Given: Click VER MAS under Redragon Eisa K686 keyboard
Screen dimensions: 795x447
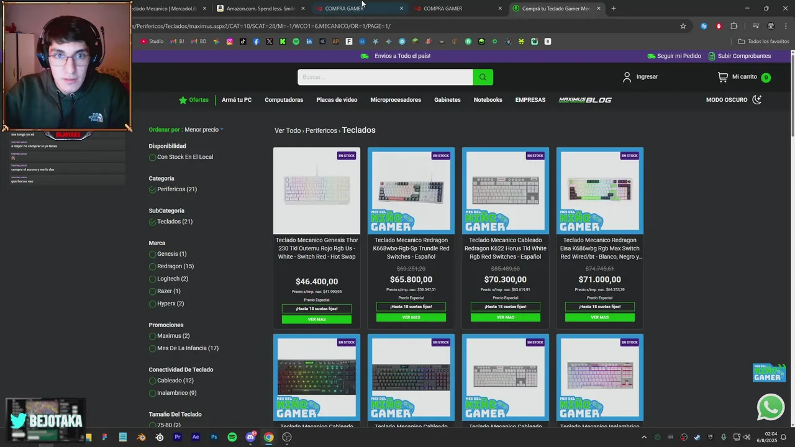Looking at the screenshot, I should [600, 317].
